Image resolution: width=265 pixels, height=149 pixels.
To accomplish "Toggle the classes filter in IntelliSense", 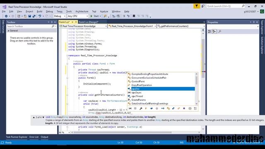I will [x=168, y=108].
